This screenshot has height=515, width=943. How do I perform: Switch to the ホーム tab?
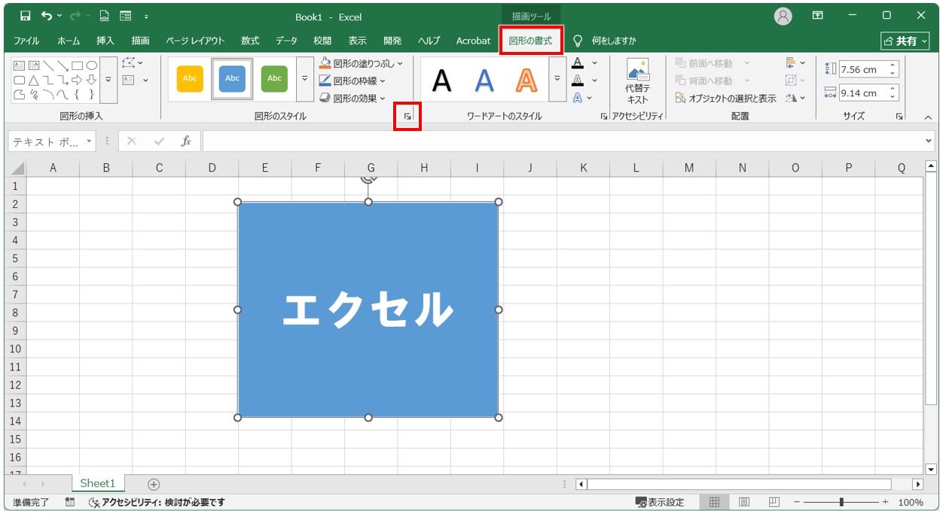click(69, 41)
